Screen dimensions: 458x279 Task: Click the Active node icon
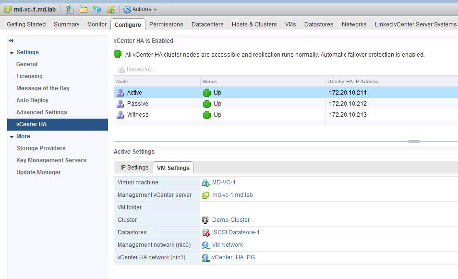click(121, 93)
